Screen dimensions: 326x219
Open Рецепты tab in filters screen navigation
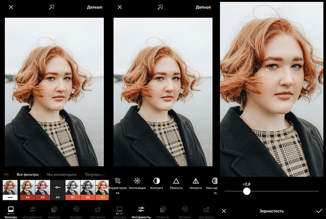coord(54,211)
